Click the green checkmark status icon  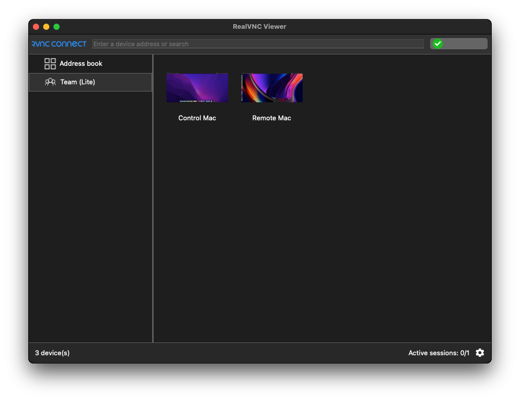(438, 44)
